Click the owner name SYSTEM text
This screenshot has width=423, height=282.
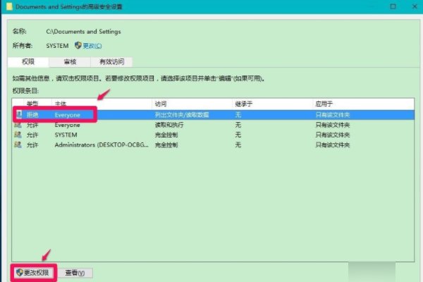point(57,46)
